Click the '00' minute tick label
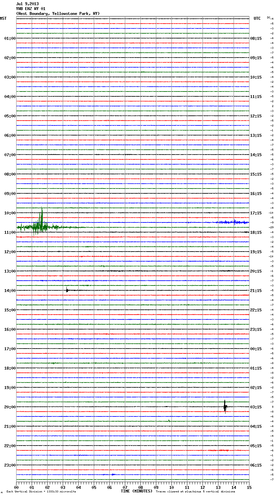 click(x=16, y=487)
